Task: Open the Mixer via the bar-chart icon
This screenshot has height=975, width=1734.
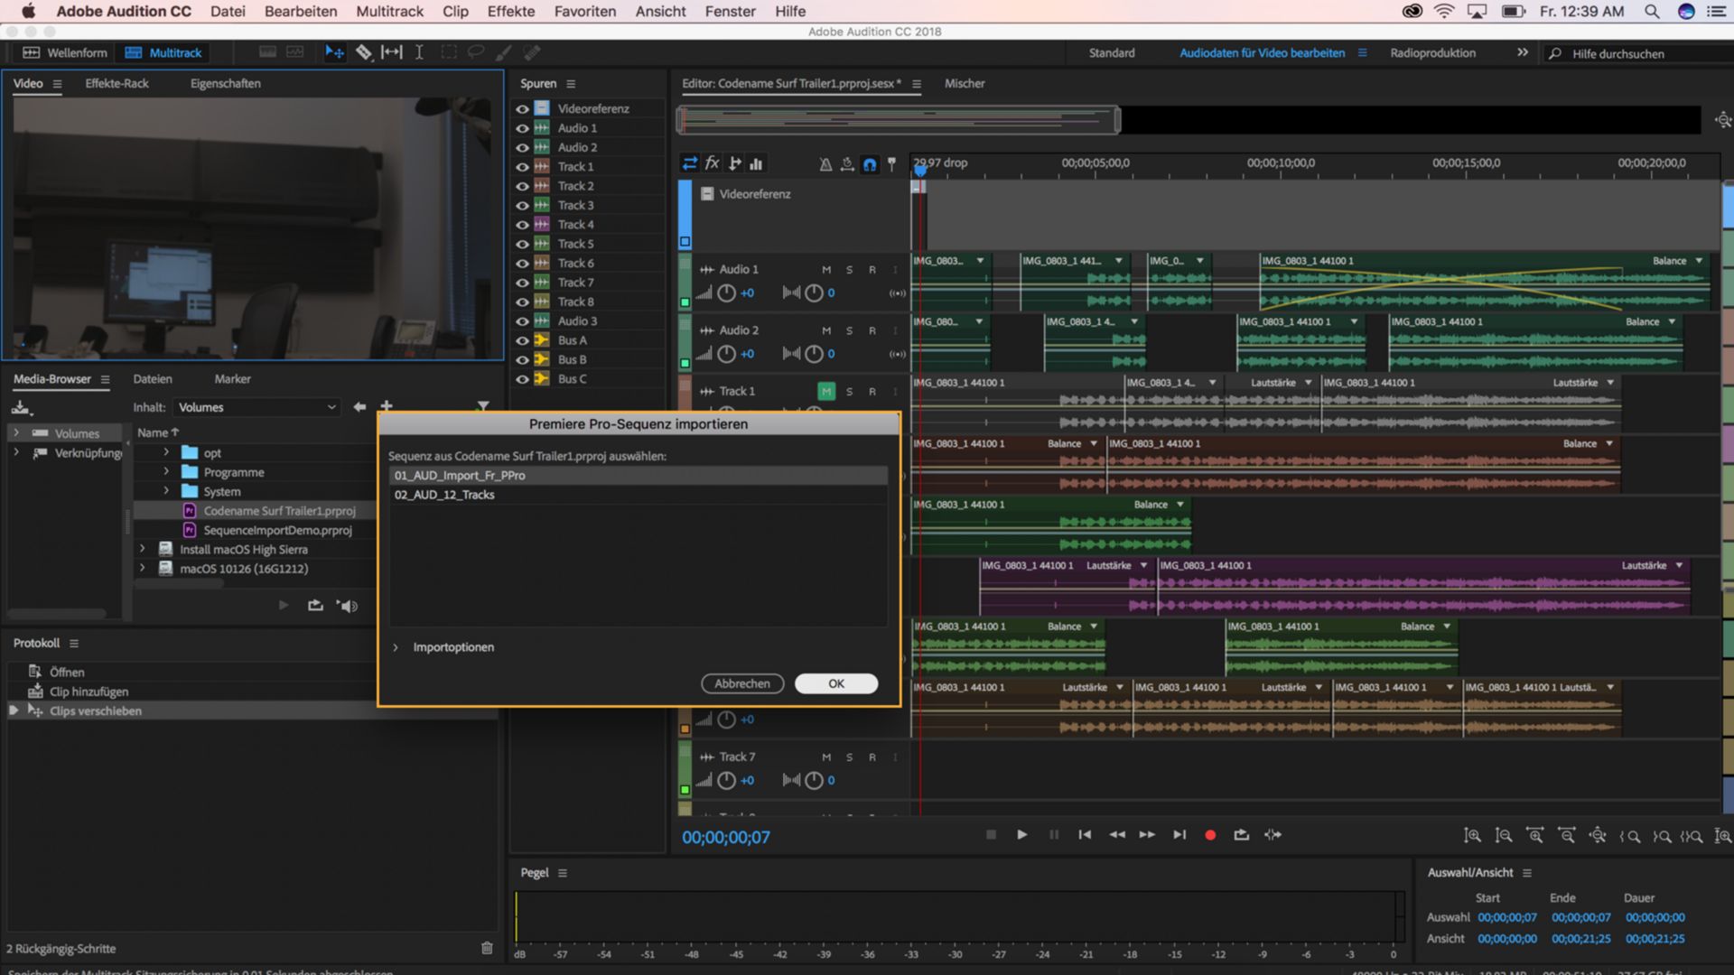Action: [x=756, y=163]
